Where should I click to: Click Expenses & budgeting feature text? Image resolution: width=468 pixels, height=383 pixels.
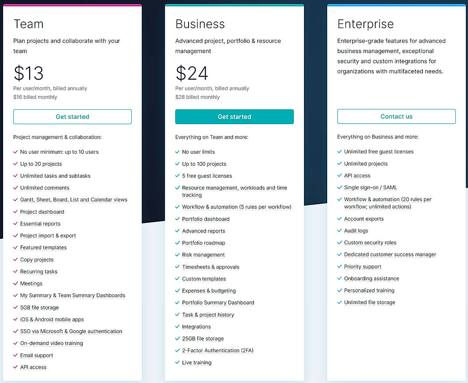[x=209, y=291]
